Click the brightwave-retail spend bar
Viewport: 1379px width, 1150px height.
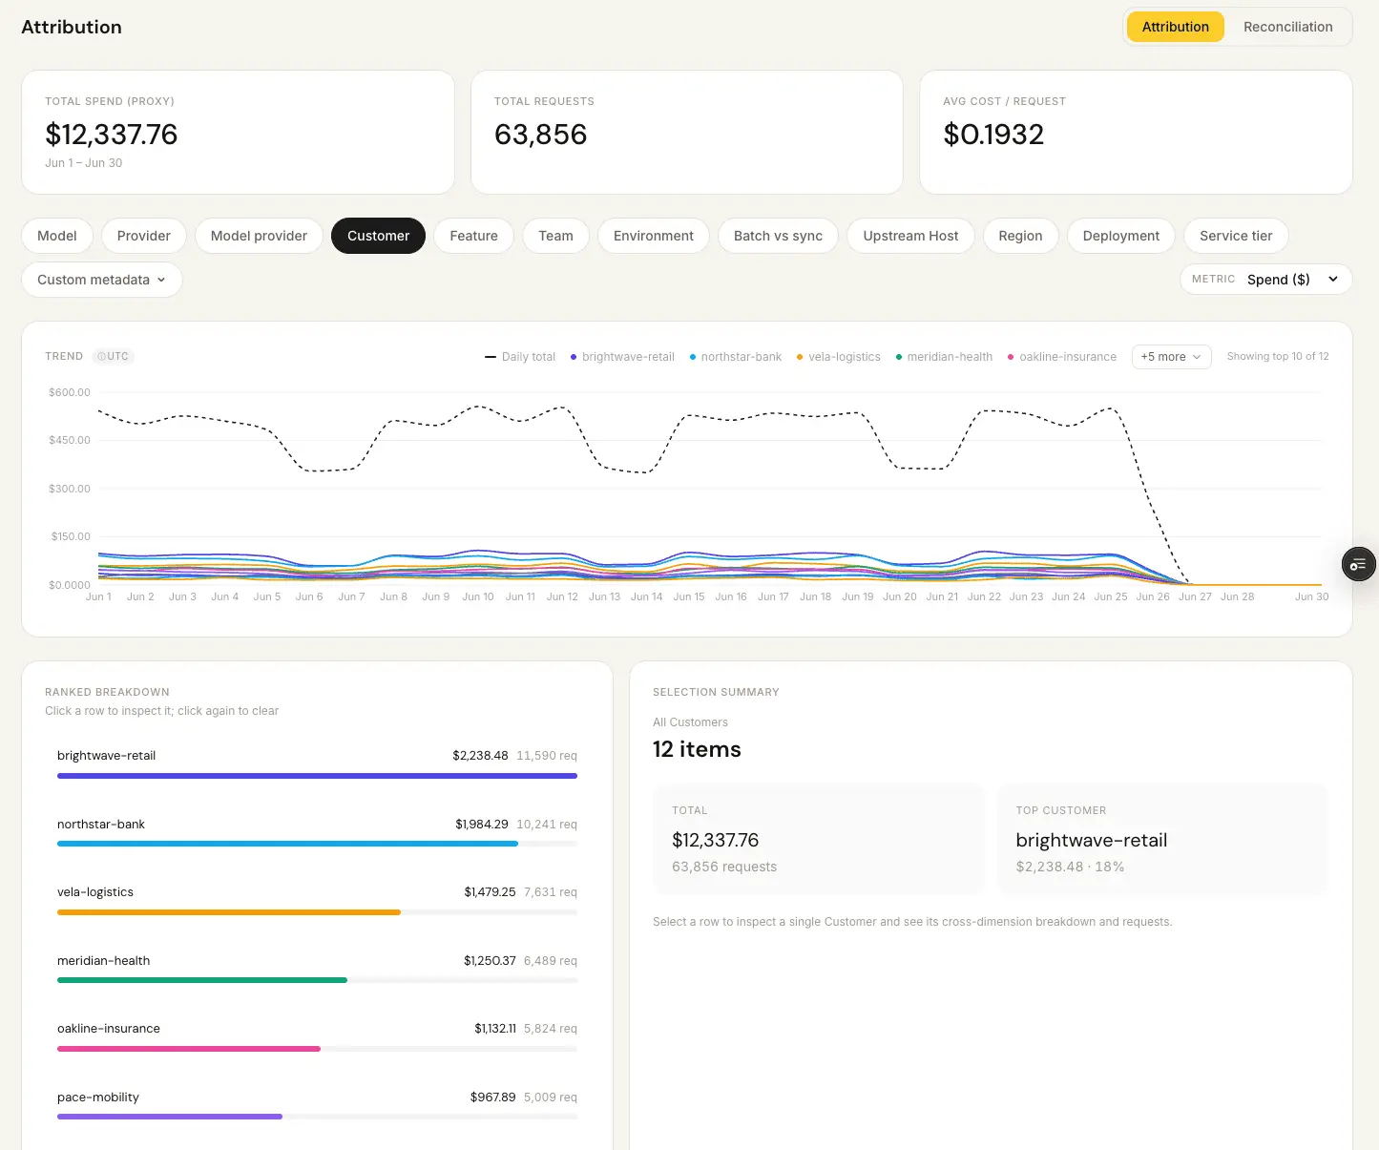coord(317,776)
